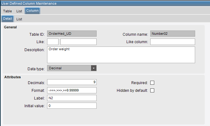Select the Column tab
Screen dimensions: 210x126
coord(32,11)
